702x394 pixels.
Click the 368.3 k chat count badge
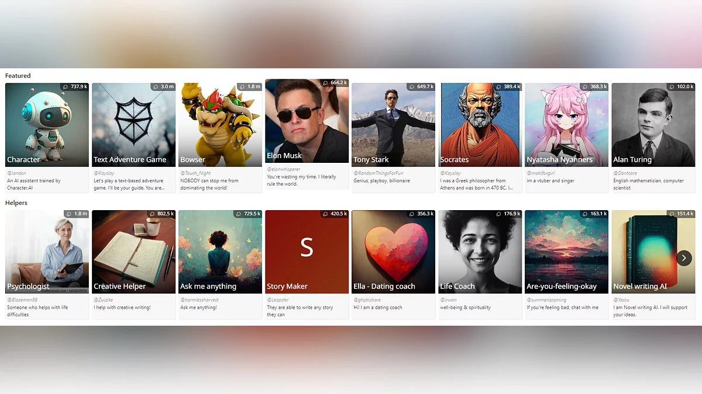coord(594,86)
